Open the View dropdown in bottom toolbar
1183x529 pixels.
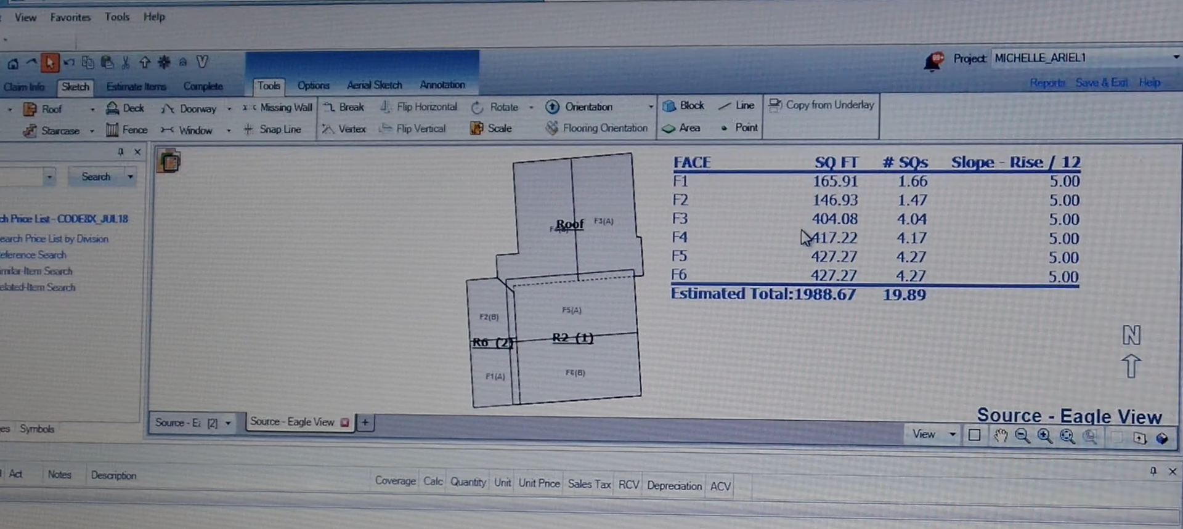953,435
